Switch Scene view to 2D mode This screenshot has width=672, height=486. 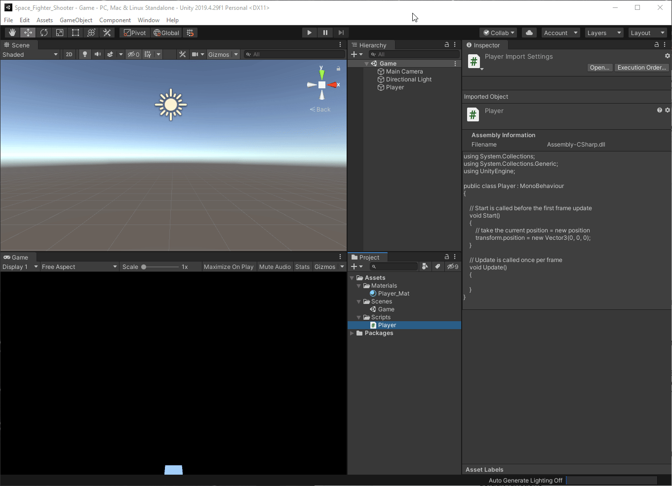[x=69, y=54]
